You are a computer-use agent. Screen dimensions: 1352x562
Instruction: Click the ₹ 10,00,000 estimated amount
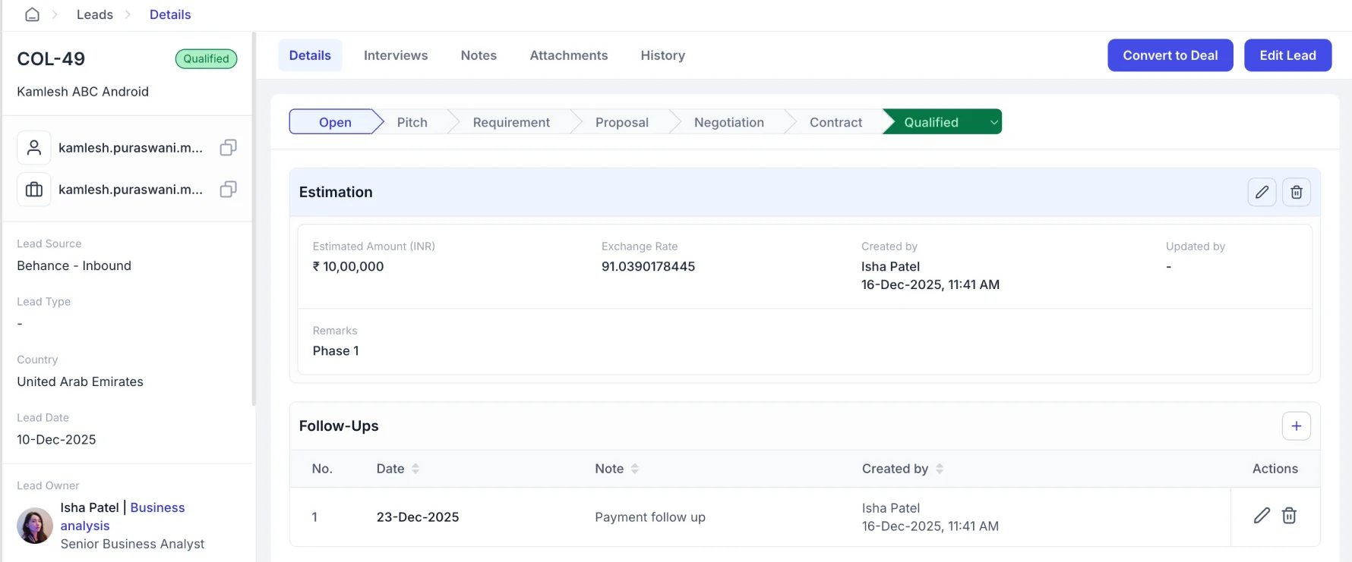coord(348,266)
